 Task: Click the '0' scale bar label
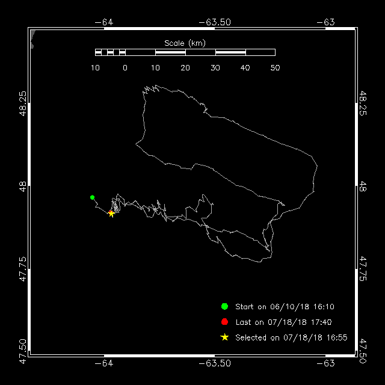[x=125, y=68]
